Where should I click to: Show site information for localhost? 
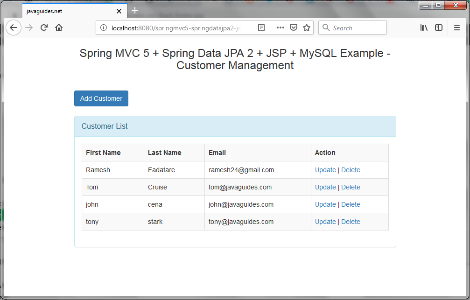tap(104, 28)
